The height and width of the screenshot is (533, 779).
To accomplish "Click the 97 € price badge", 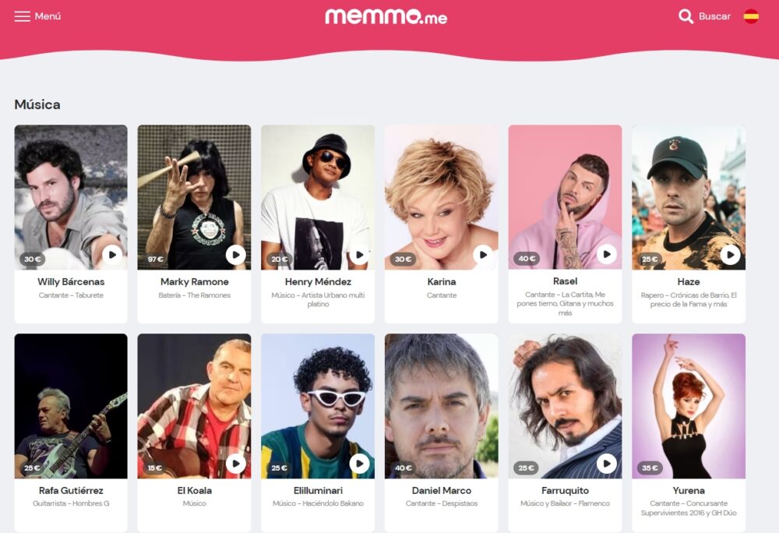I will (156, 259).
